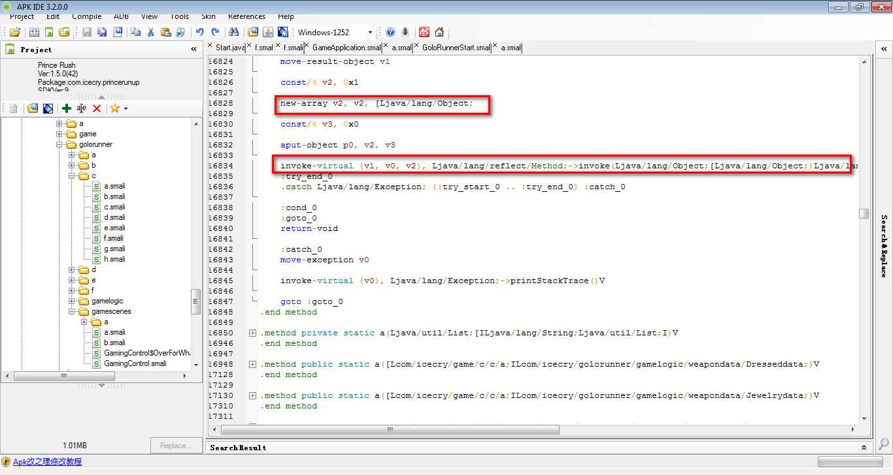Click the green Project panel header icon
This screenshot has height=475, width=893.
tap(10, 49)
